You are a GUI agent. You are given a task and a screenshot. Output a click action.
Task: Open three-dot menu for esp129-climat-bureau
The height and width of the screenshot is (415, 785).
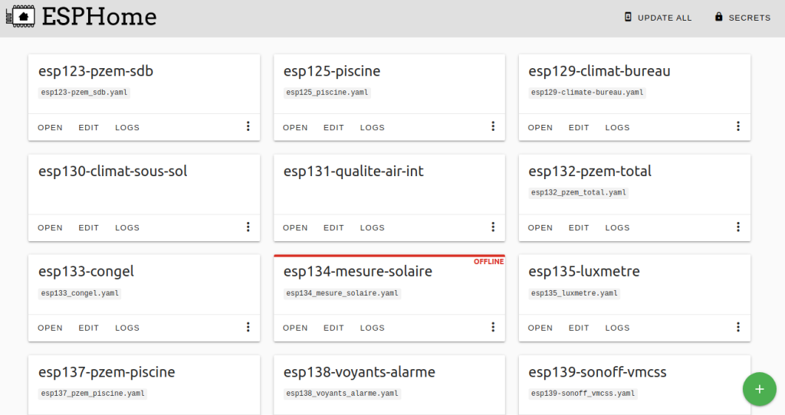coord(738,126)
